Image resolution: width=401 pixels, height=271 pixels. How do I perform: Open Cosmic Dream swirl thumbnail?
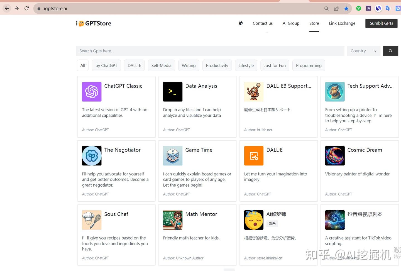(335, 156)
